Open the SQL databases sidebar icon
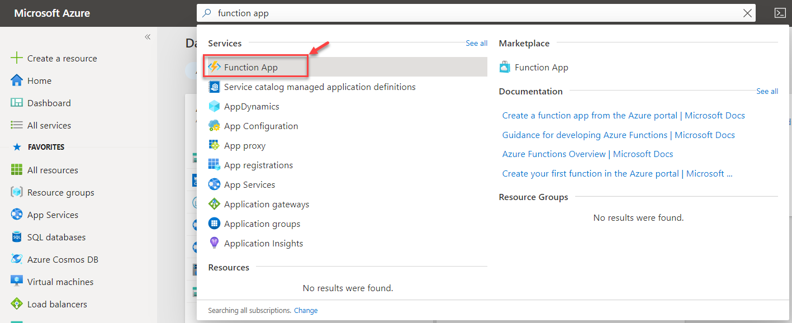792x323 pixels. pyautogui.click(x=17, y=237)
